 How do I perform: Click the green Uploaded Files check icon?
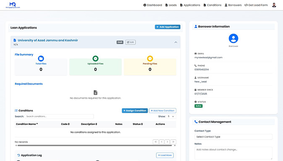coord(95,58)
